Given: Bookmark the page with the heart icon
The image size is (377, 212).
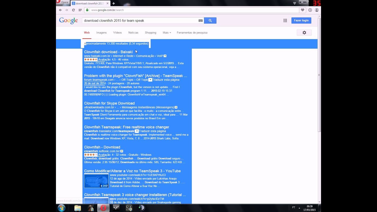Looking at the screenshot, I should pyautogui.click(x=302, y=10).
